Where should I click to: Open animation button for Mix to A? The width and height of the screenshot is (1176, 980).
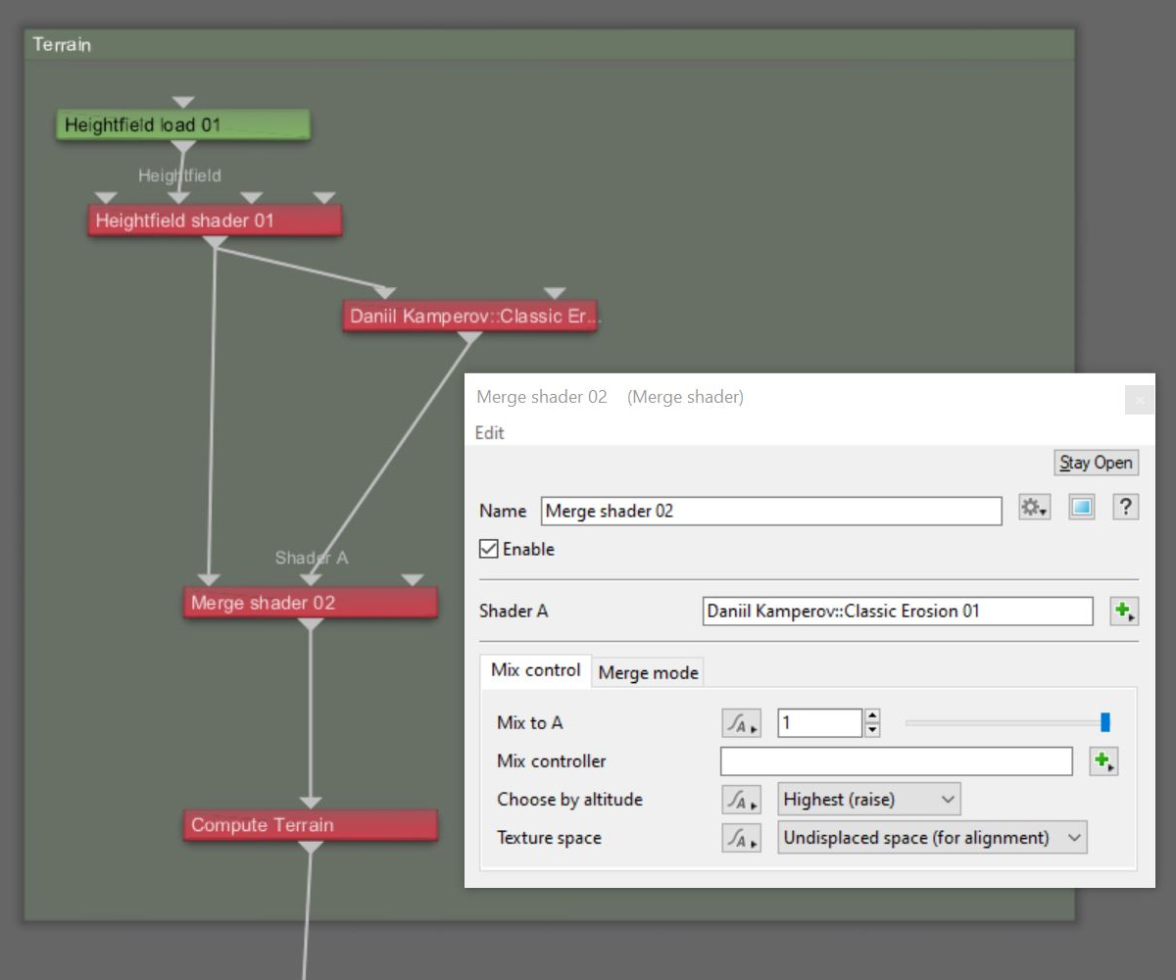(741, 723)
